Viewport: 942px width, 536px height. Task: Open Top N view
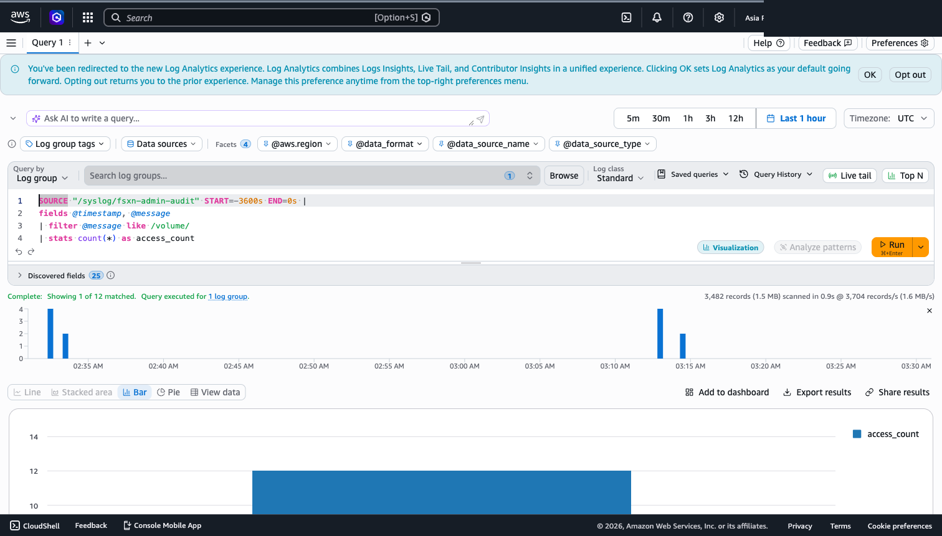click(905, 176)
